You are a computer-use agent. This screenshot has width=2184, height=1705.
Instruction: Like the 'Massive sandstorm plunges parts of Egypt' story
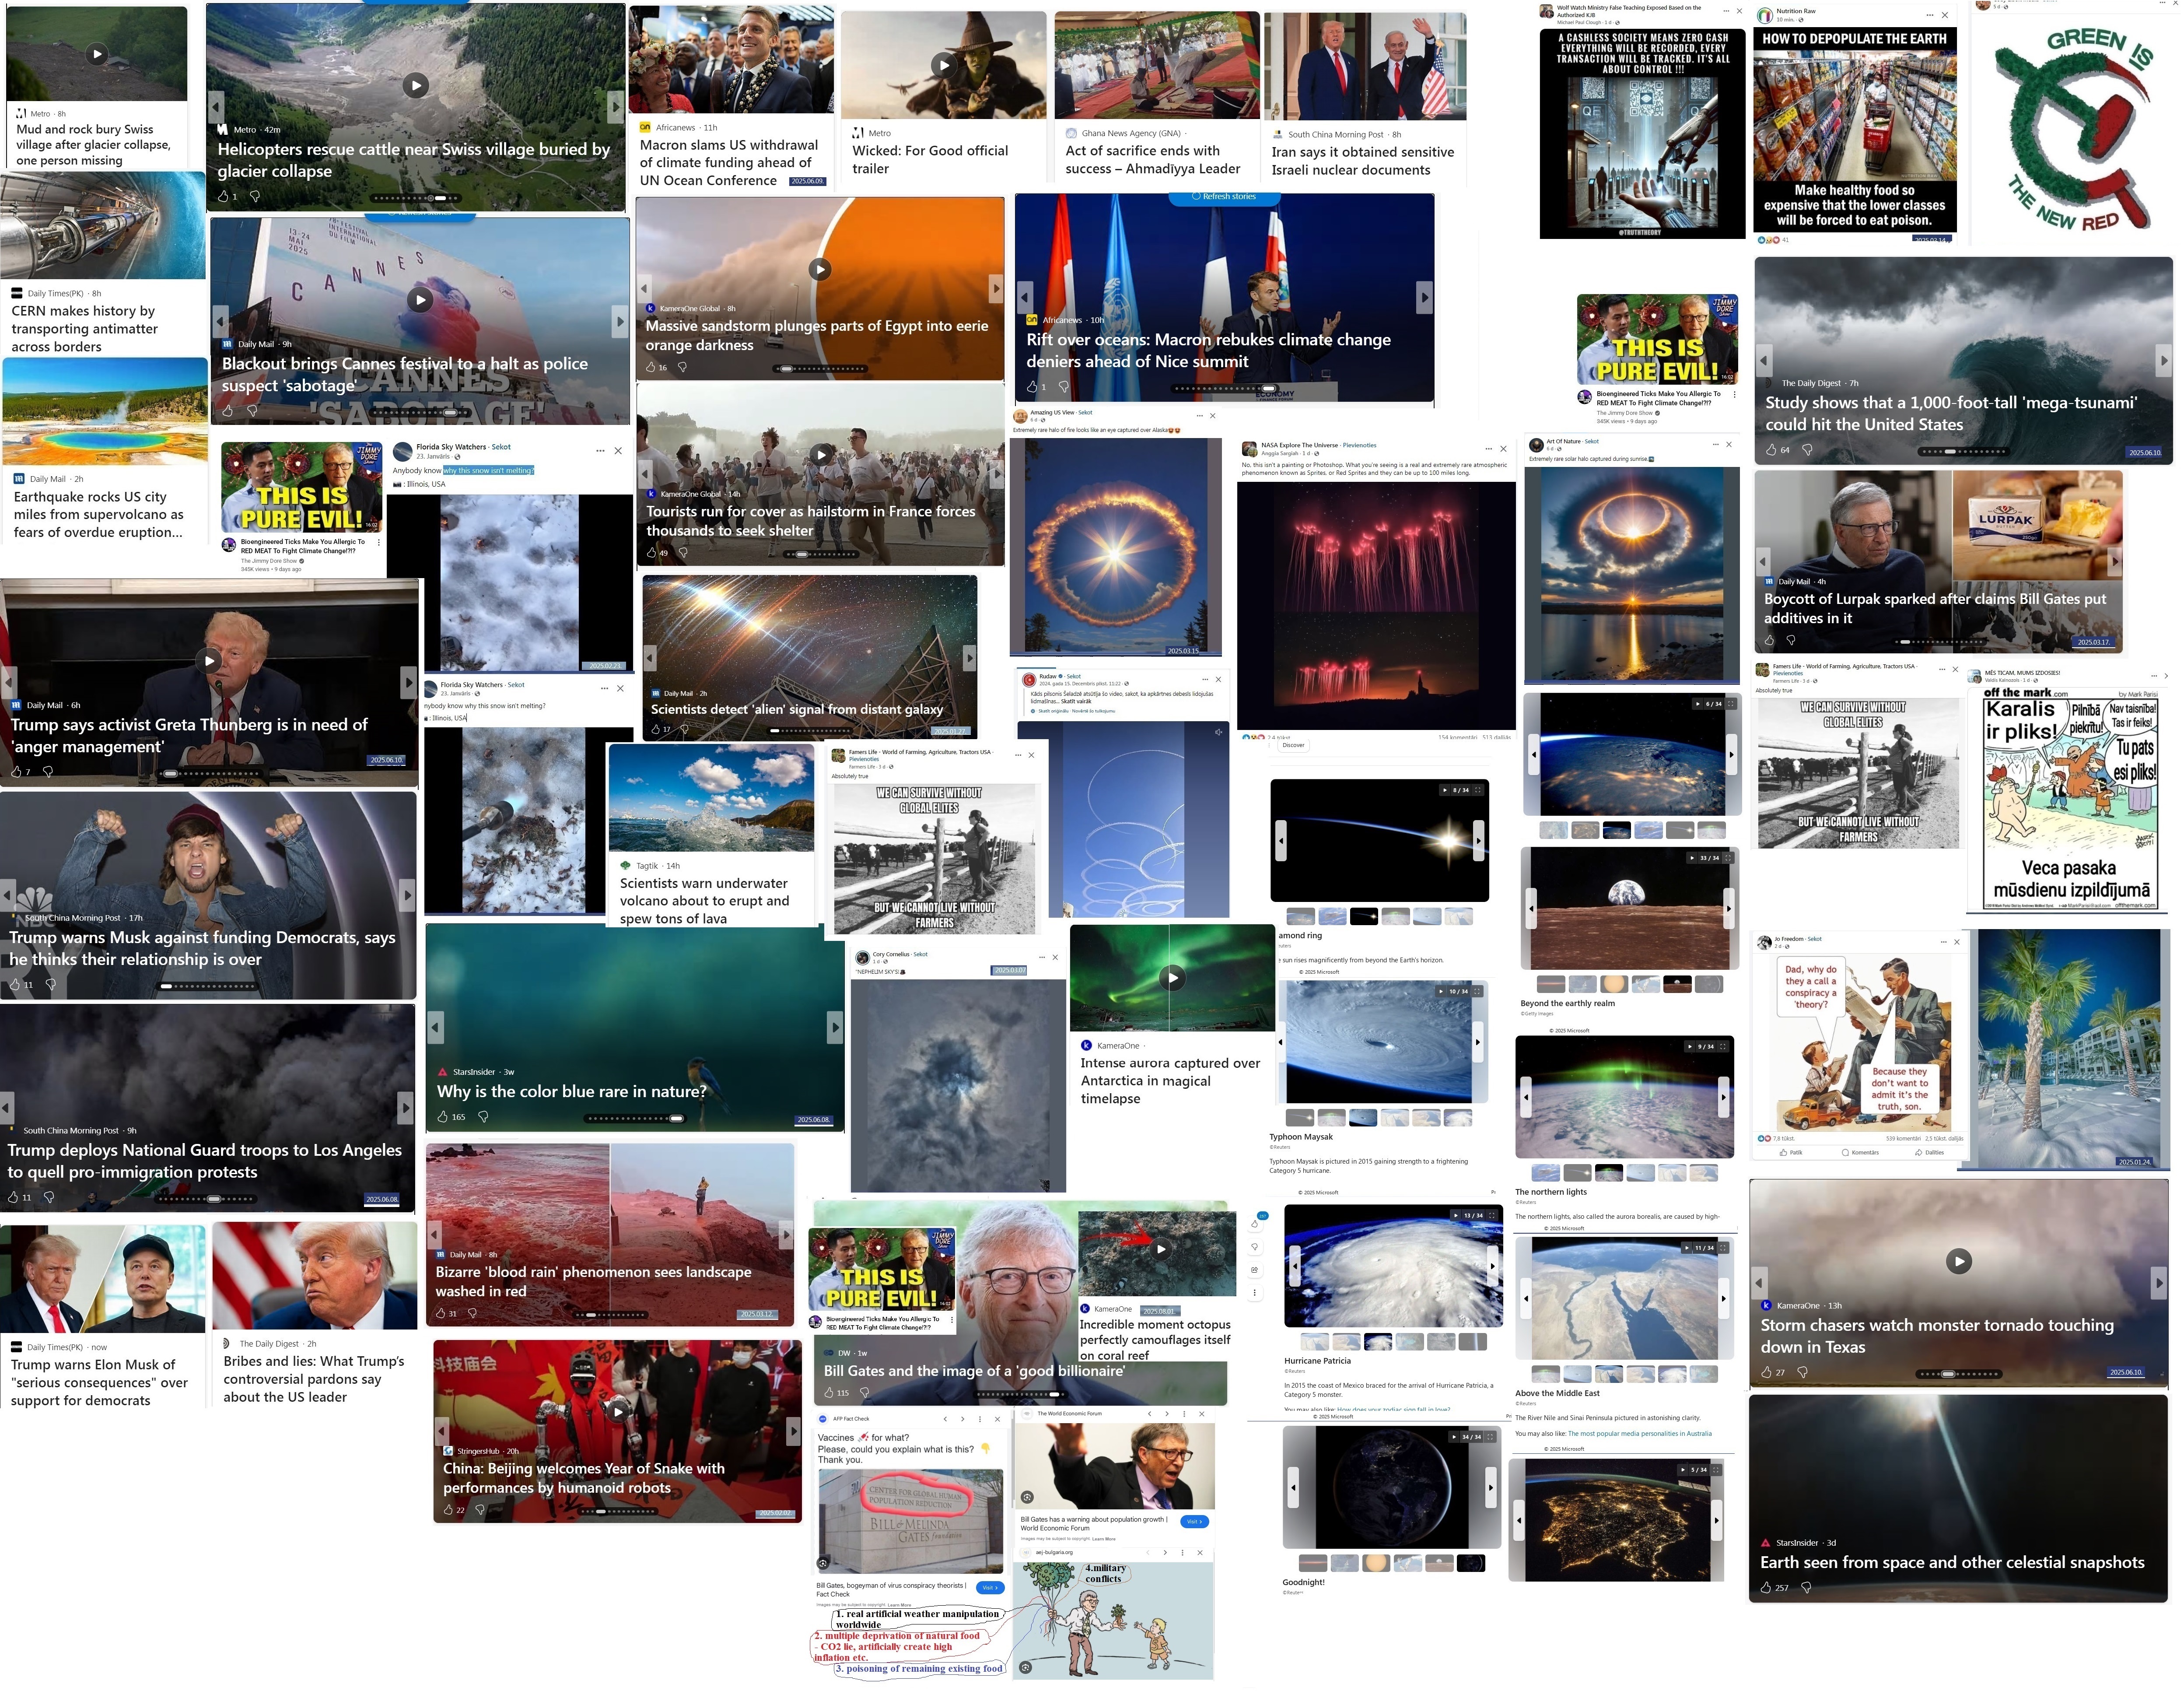pyautogui.click(x=650, y=367)
